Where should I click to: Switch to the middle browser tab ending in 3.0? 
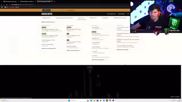[28, 1]
